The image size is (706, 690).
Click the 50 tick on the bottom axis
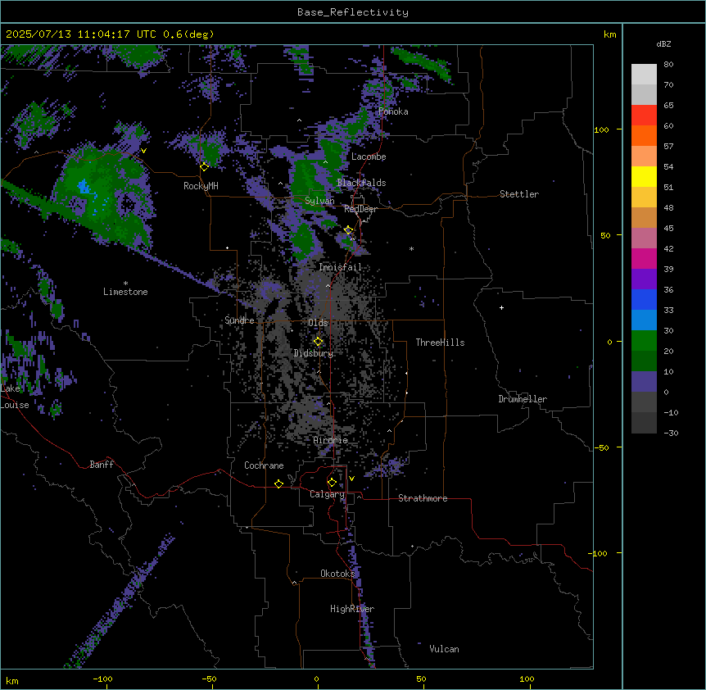tap(421, 679)
